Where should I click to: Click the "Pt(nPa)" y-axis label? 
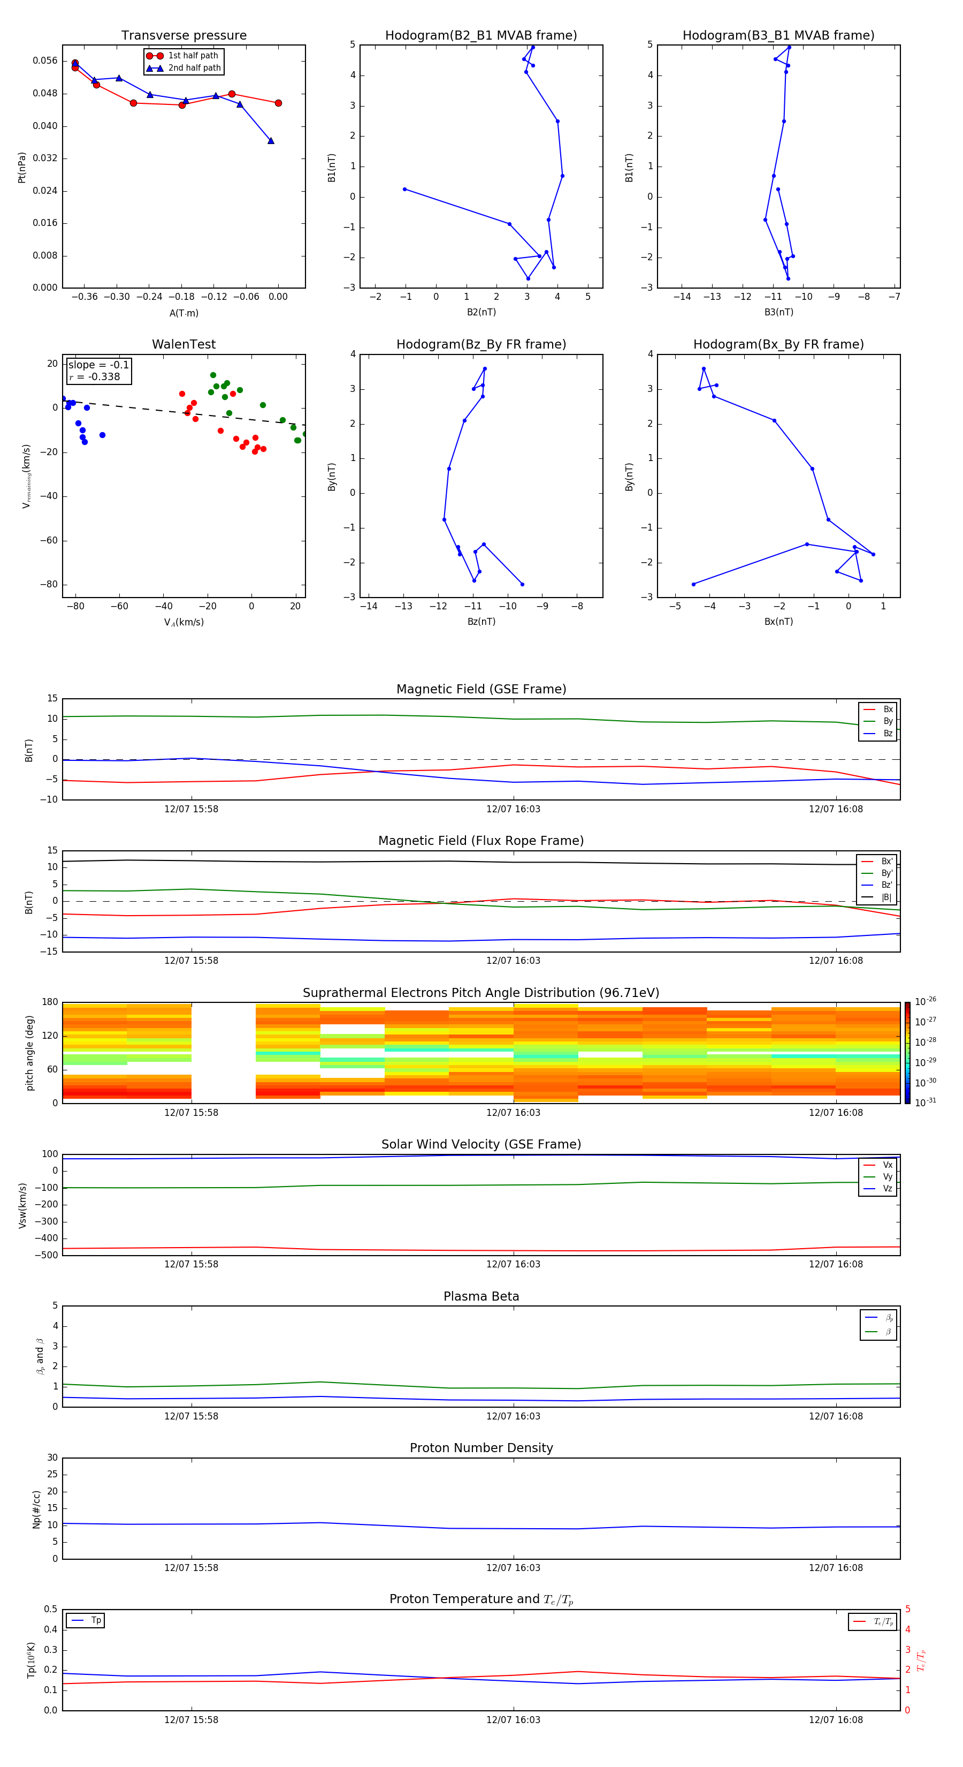click(x=22, y=167)
